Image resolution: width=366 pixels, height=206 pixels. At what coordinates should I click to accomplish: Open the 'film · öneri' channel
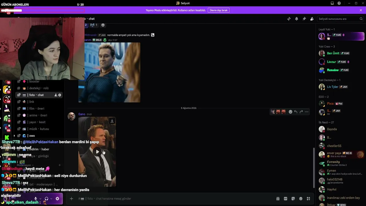pos(39,108)
